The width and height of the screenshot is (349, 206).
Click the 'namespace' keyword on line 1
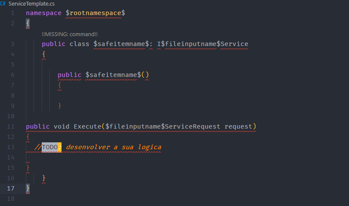pyautogui.click(x=43, y=13)
